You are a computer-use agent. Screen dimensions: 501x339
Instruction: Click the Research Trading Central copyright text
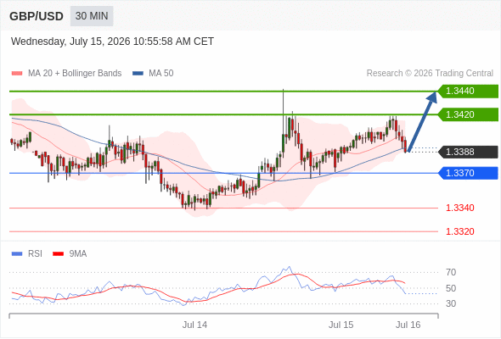point(430,74)
